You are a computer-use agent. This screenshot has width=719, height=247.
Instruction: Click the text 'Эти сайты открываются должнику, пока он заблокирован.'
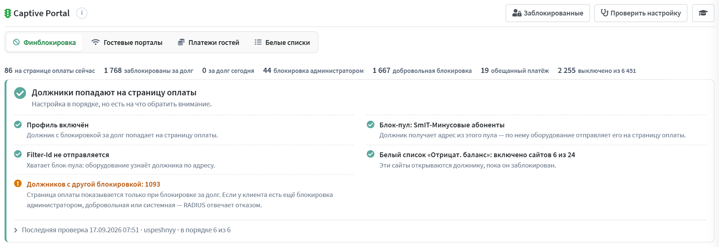pyautogui.click(x=468, y=165)
